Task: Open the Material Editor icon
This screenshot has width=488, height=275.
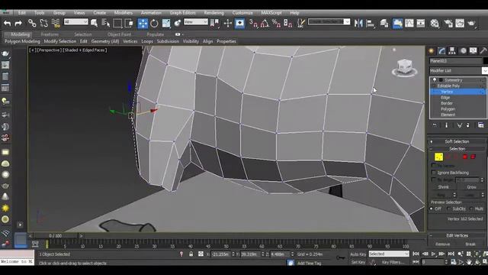Action: [435, 24]
